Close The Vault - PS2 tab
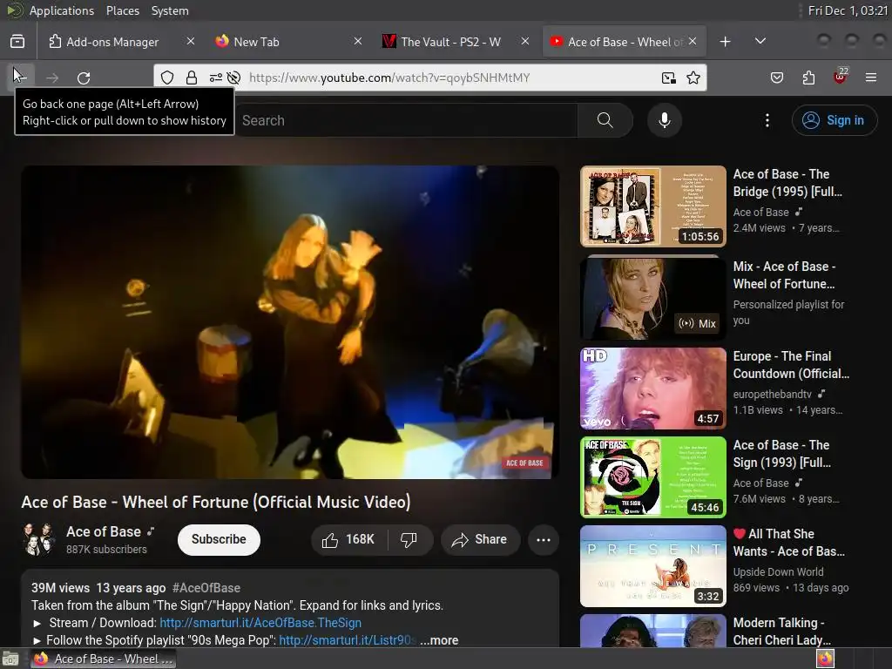This screenshot has height=669, width=892. click(525, 42)
